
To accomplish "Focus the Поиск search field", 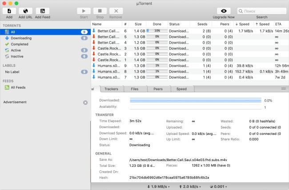I will point(262,11).
